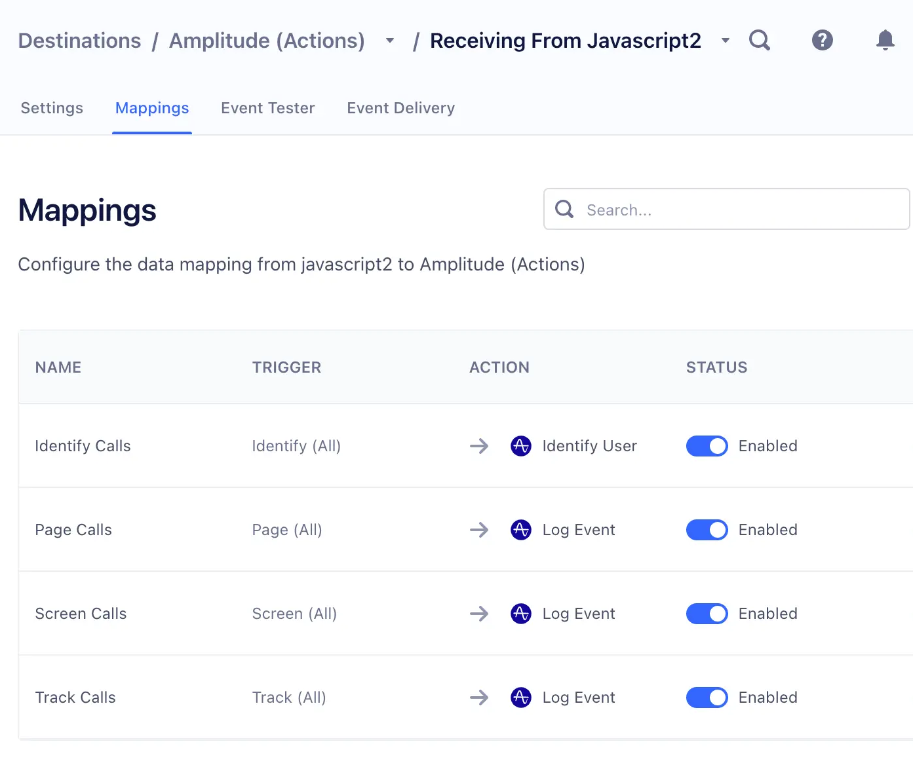Viewport: 913px width, 763px height.
Task: Click Enabled label in Track Calls row
Action: 768,698
